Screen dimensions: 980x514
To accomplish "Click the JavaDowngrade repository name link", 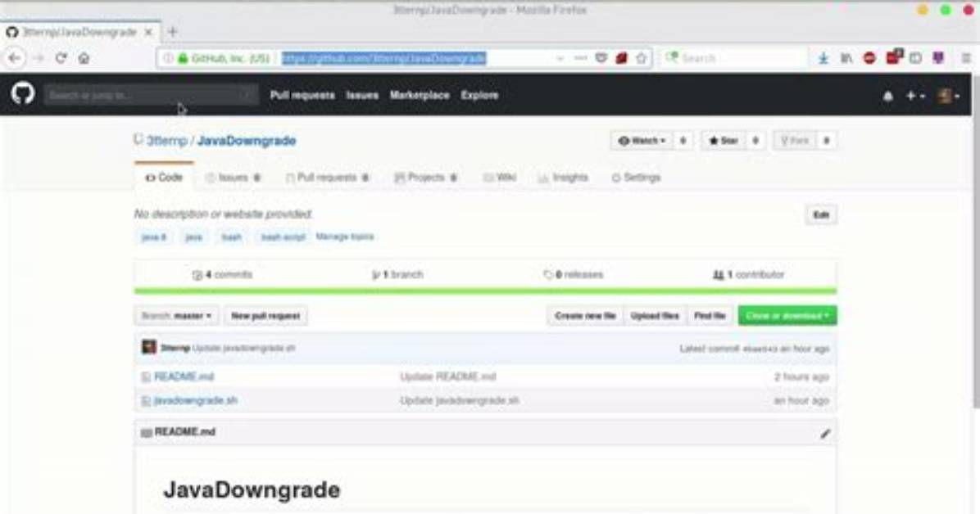I will (x=247, y=141).
